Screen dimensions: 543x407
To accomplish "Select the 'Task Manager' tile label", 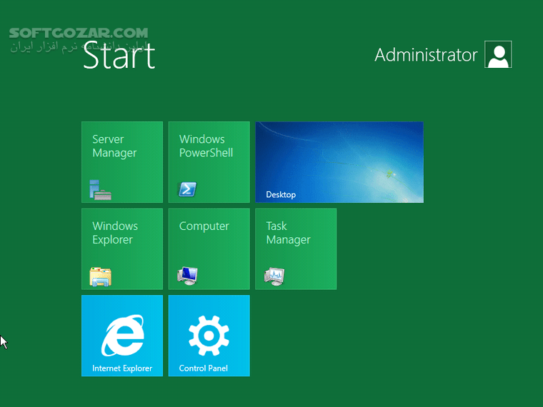I will pyautogui.click(x=288, y=233).
